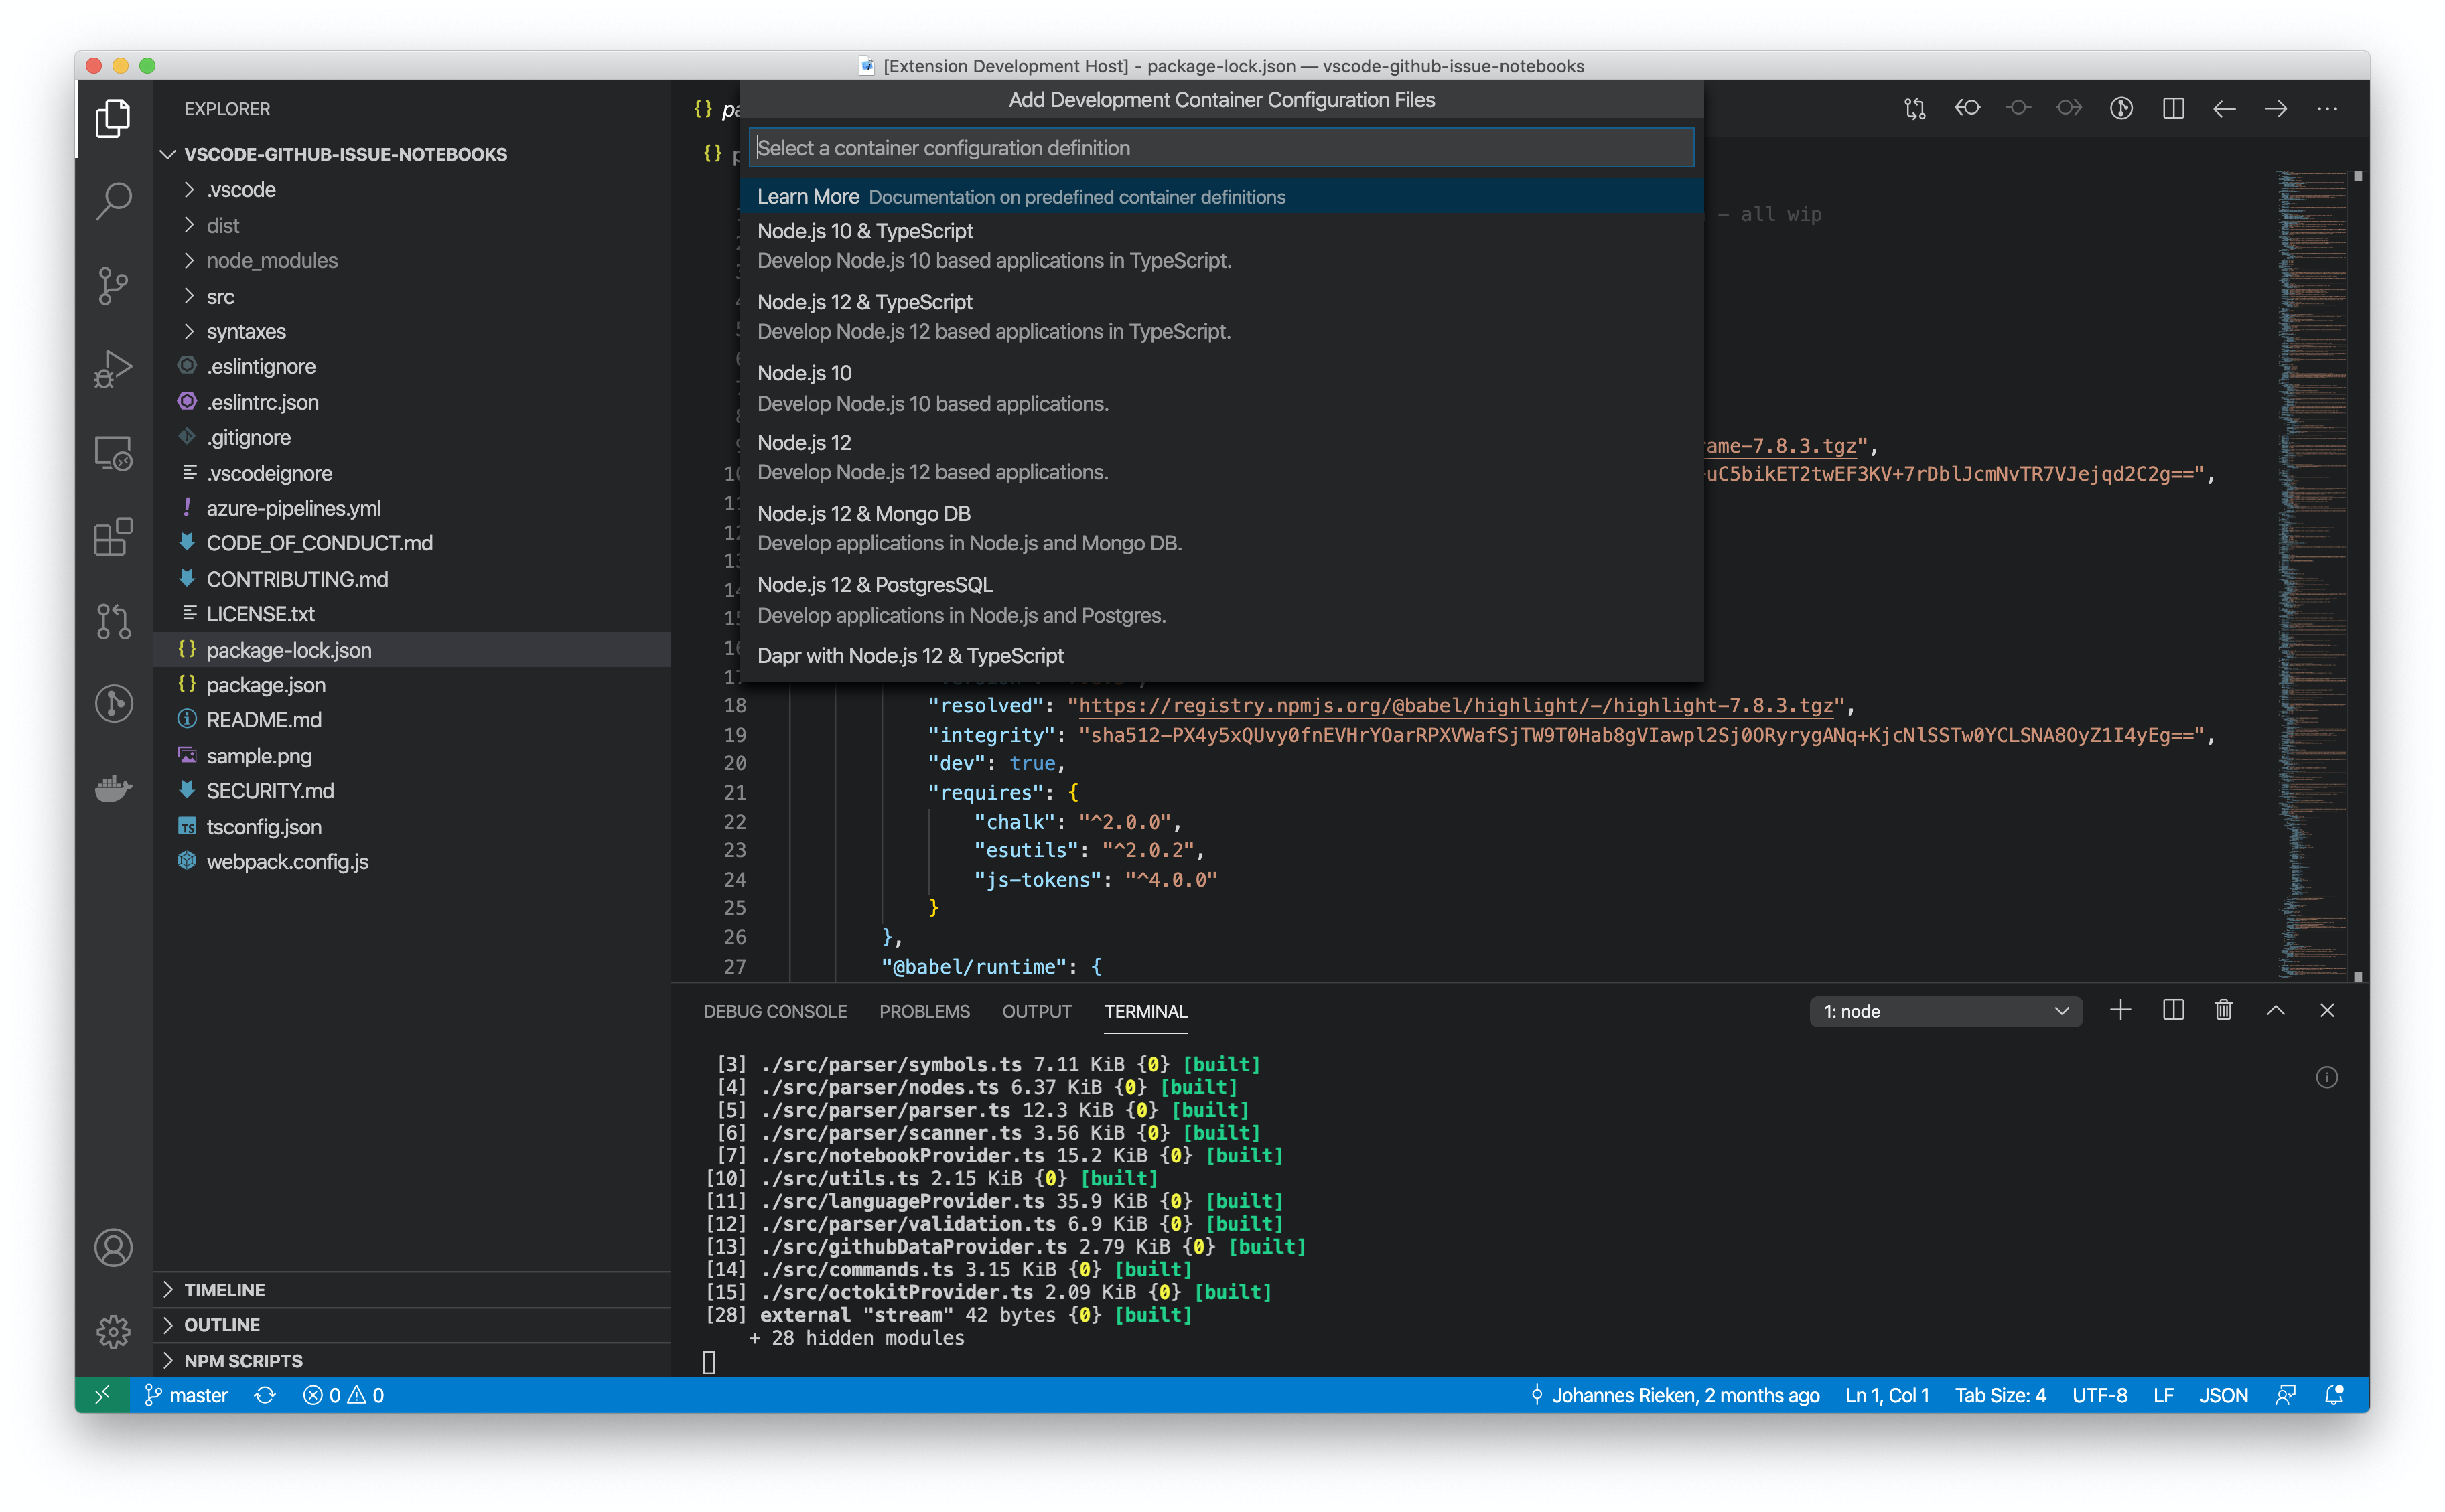This screenshot has width=2445, height=1512.
Task: Open the Run and Debug view
Action: pos(113,368)
